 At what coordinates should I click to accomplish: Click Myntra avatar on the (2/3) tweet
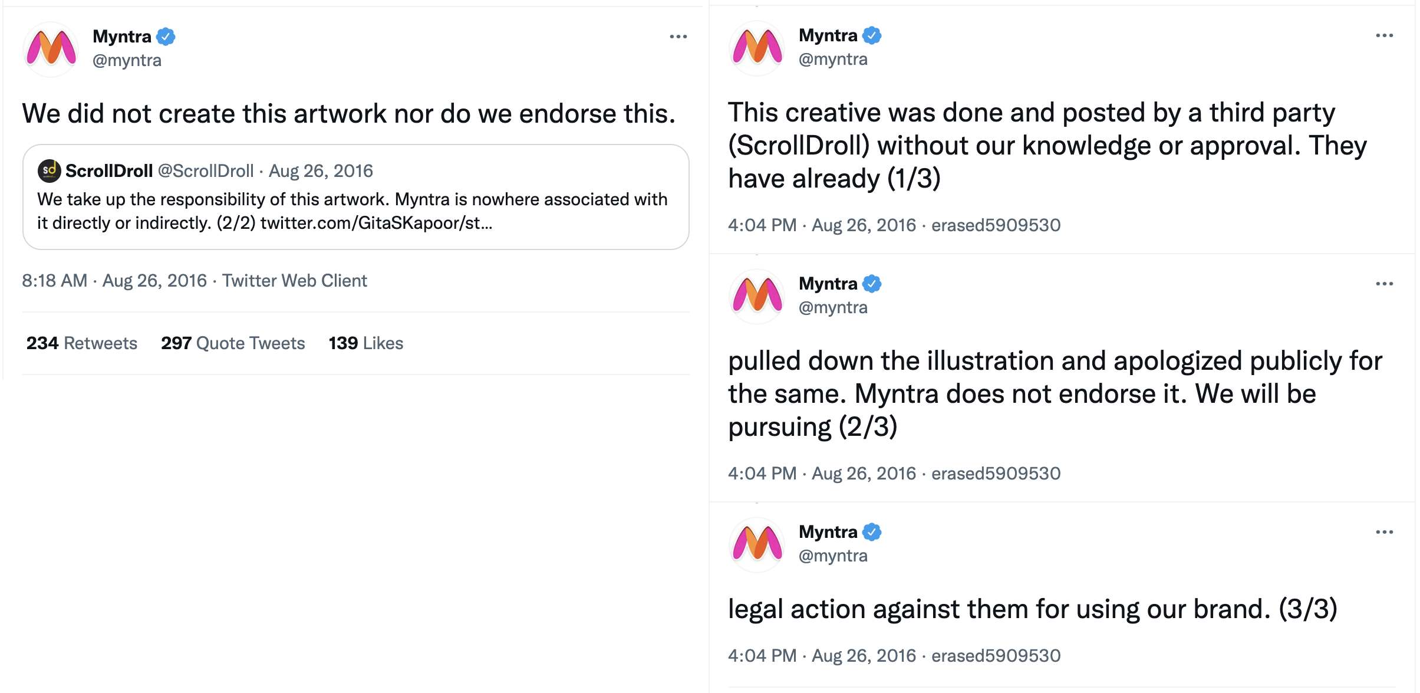pyautogui.click(x=757, y=295)
